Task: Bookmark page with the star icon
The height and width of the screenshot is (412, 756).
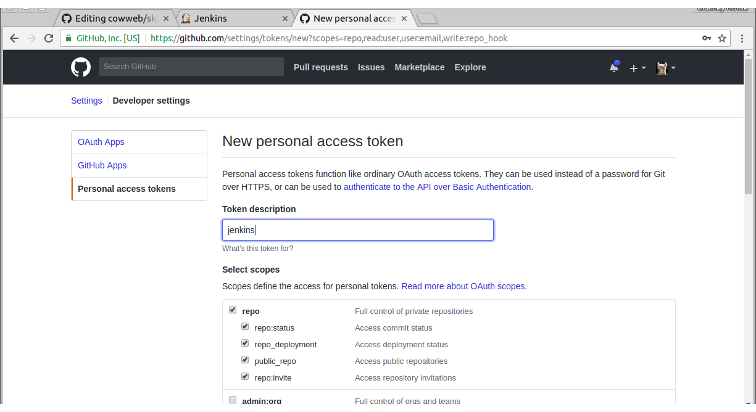Action: [x=722, y=38]
